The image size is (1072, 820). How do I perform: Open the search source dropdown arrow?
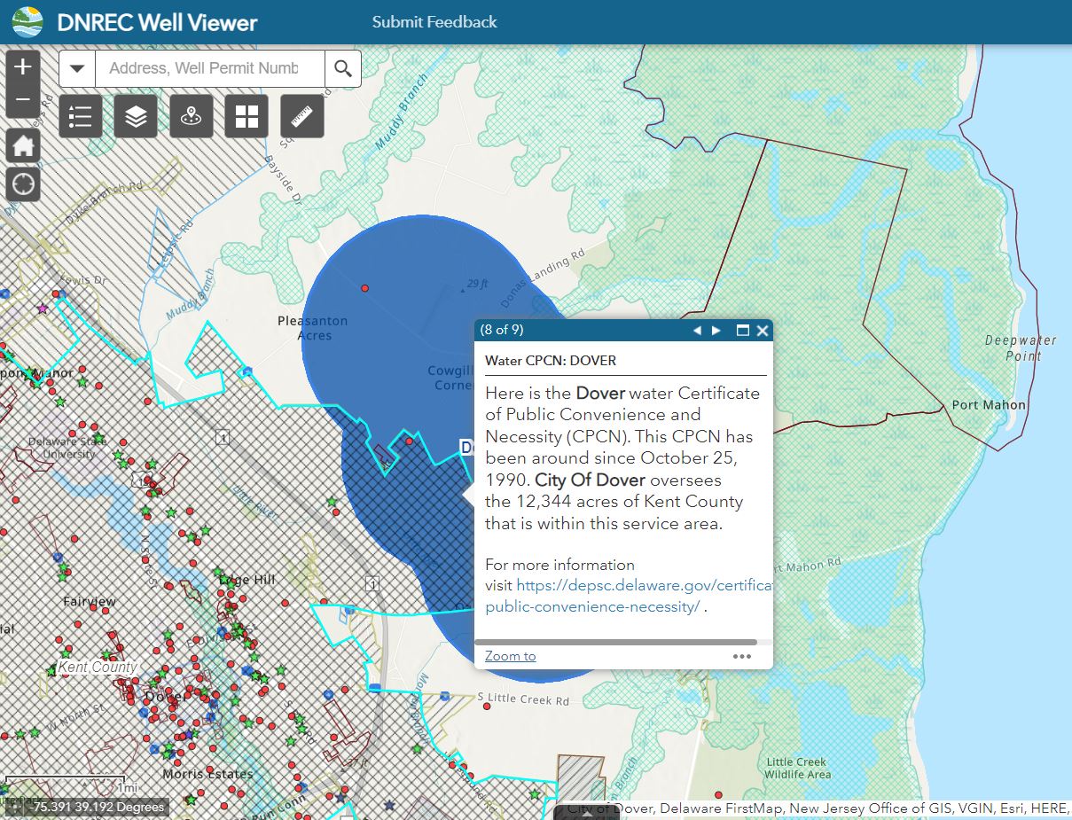77,68
